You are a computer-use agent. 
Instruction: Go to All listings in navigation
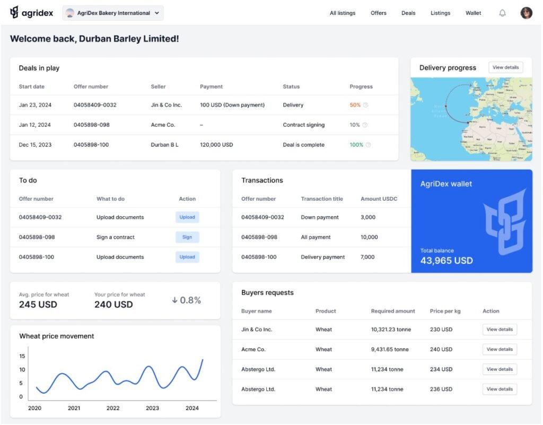(343, 13)
